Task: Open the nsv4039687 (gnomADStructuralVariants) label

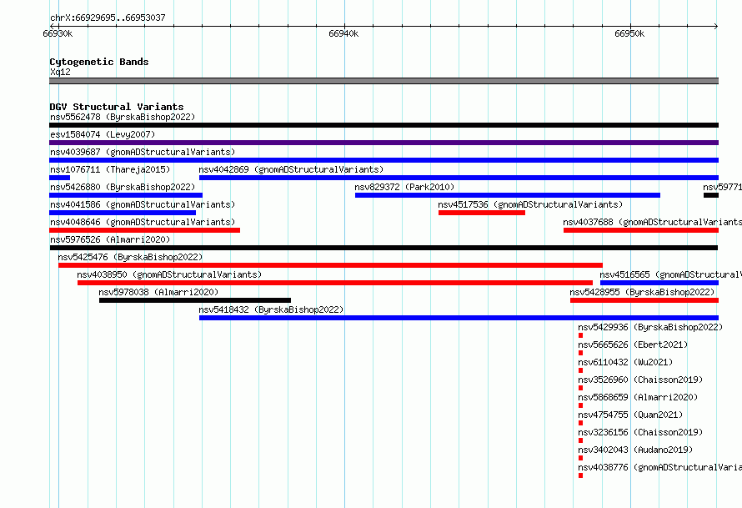Action: [143, 152]
